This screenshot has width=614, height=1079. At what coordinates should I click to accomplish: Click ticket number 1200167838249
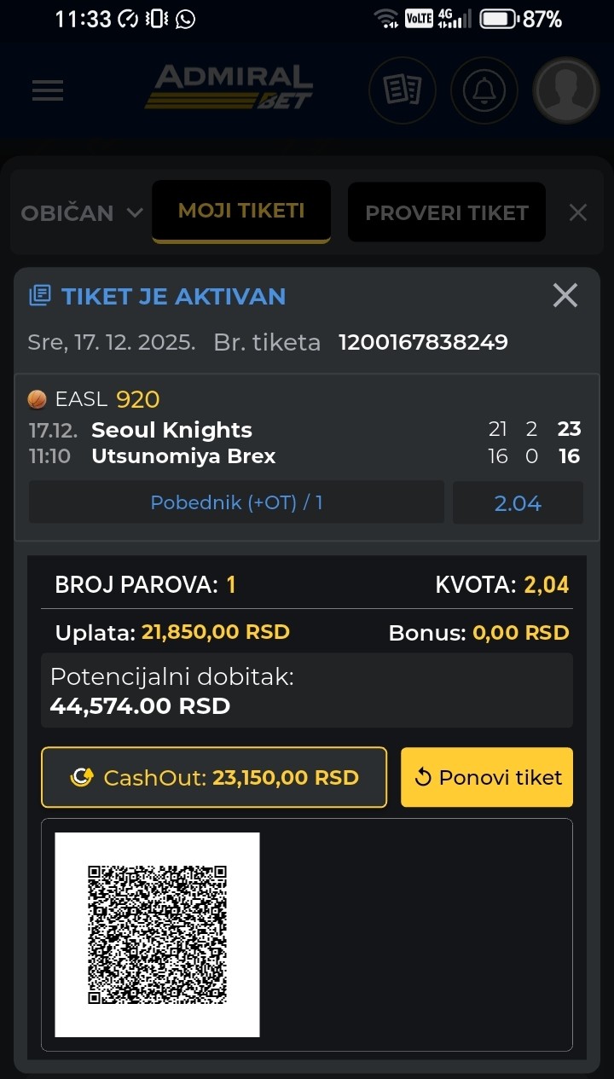tap(423, 343)
